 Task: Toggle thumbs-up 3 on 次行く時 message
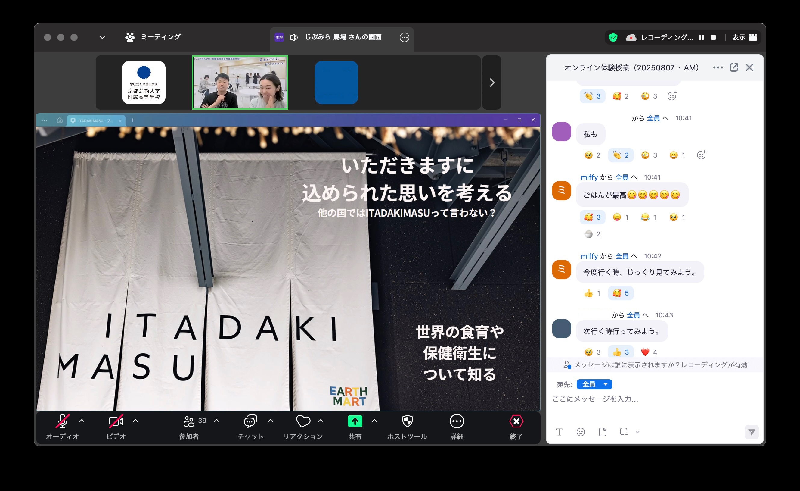[x=621, y=352]
